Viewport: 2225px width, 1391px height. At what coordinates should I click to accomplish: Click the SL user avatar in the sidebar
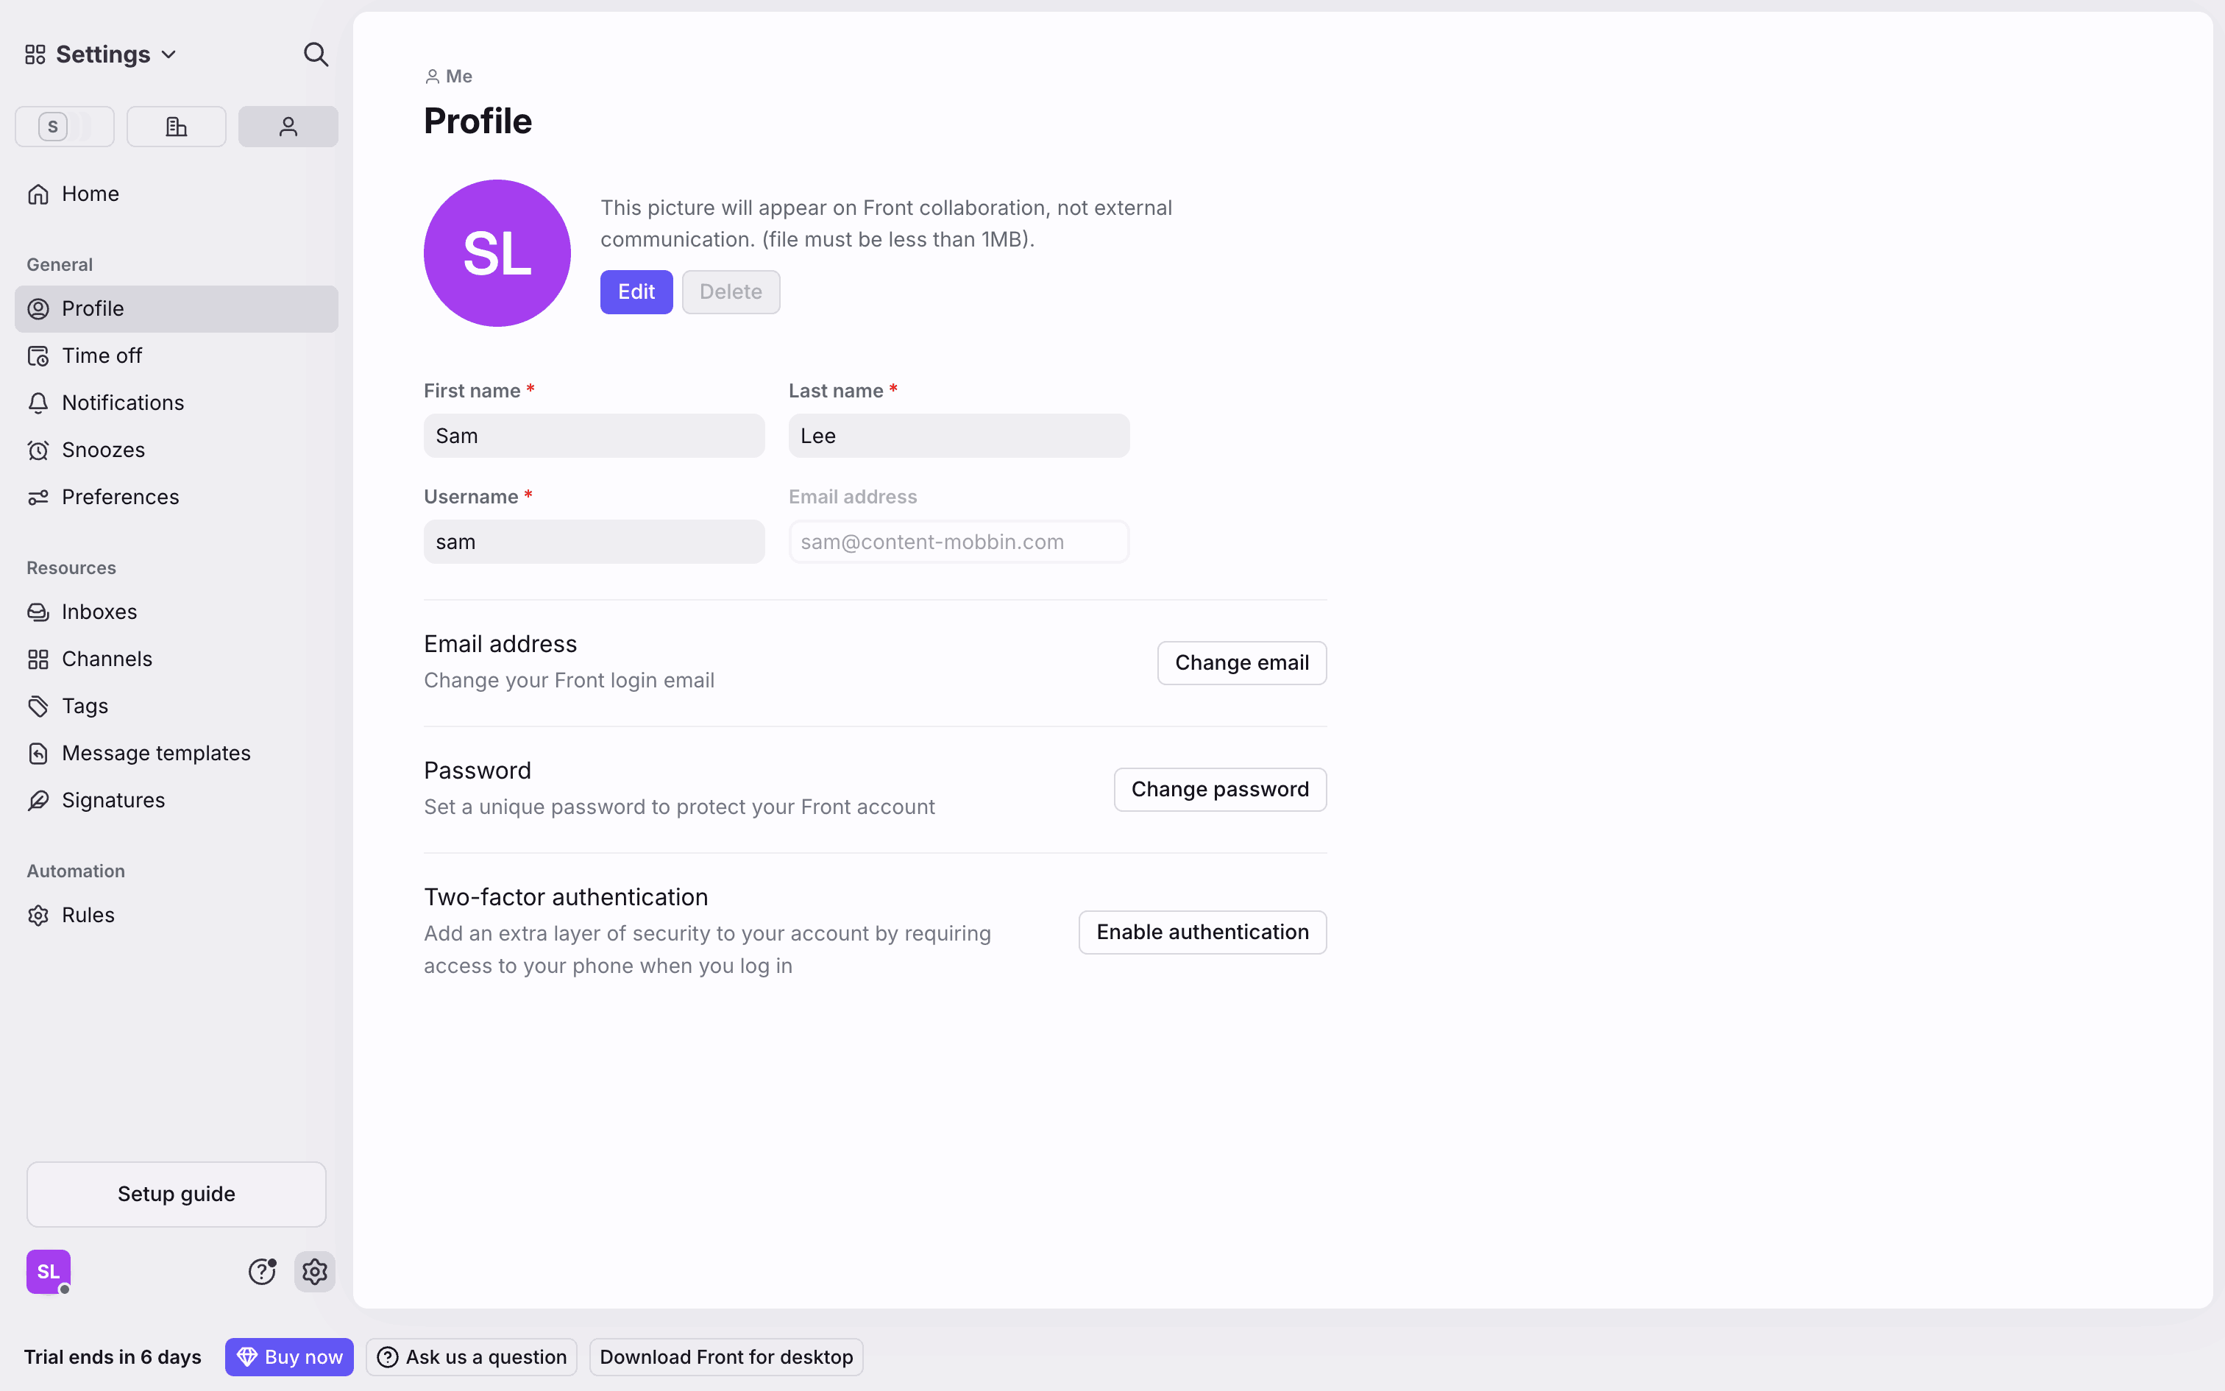(49, 1272)
